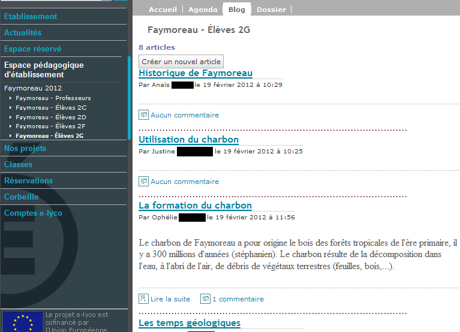The height and width of the screenshot is (332, 460).
Task: Open La formation du charbon article
Action: pos(195,206)
